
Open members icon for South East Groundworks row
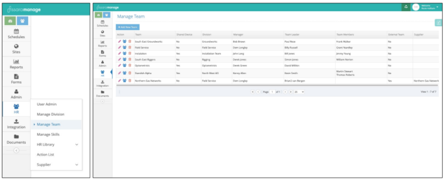[124, 42]
